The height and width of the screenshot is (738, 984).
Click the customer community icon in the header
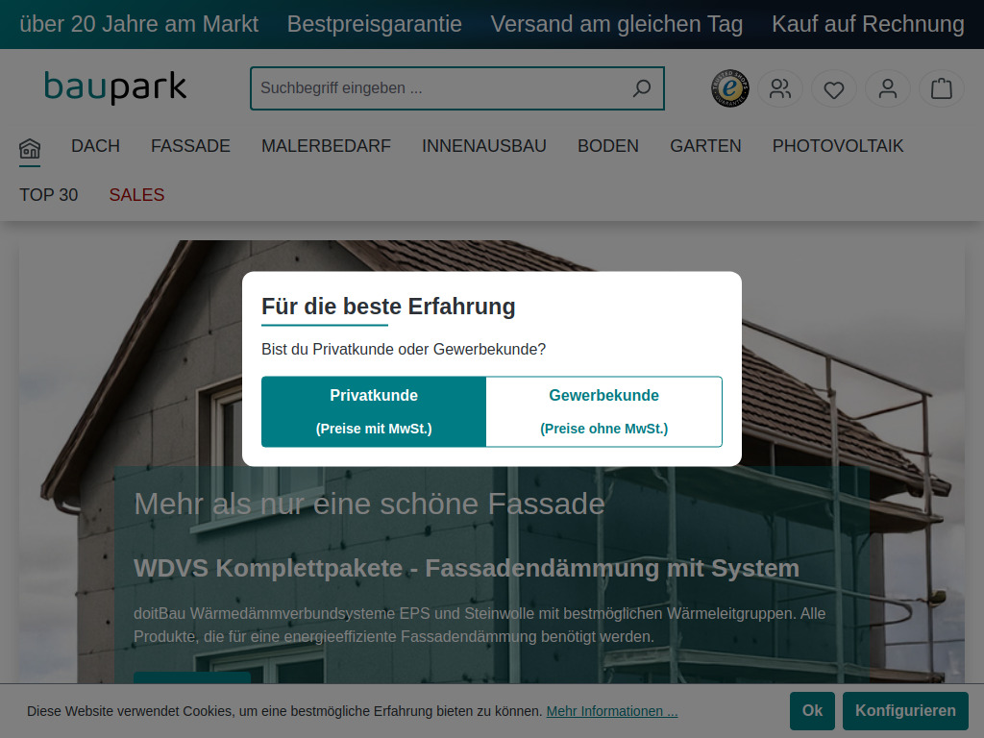pos(779,87)
